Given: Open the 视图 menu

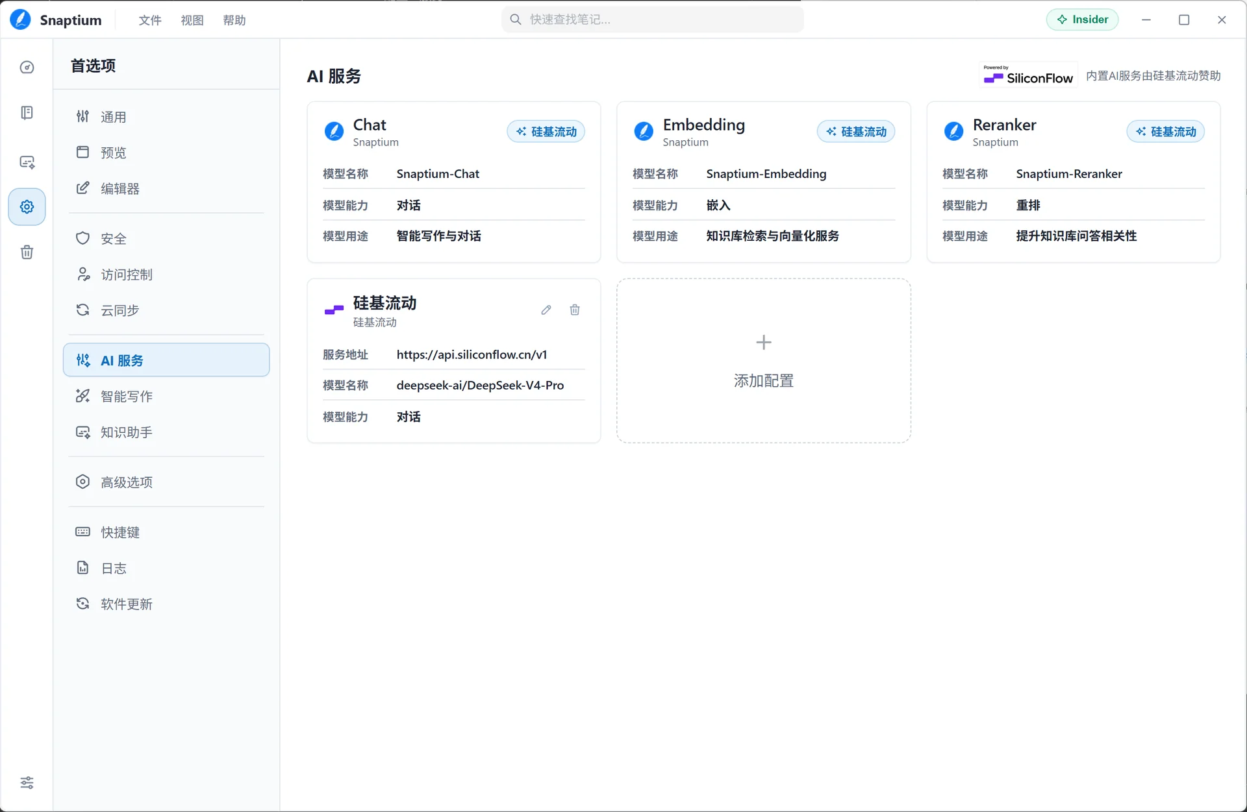Looking at the screenshot, I should (x=192, y=20).
